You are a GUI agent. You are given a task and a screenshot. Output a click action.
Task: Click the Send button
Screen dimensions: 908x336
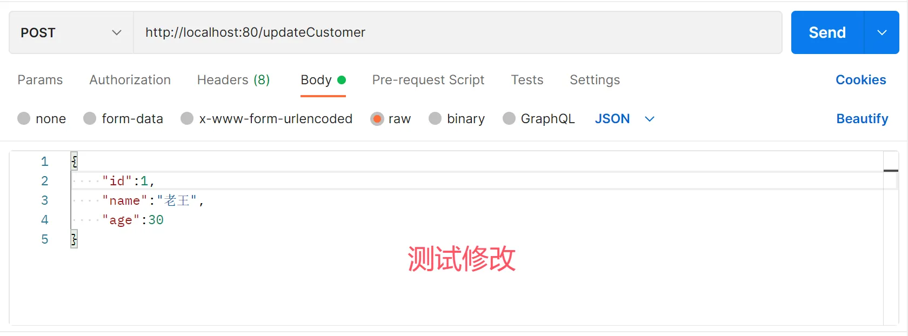(827, 32)
